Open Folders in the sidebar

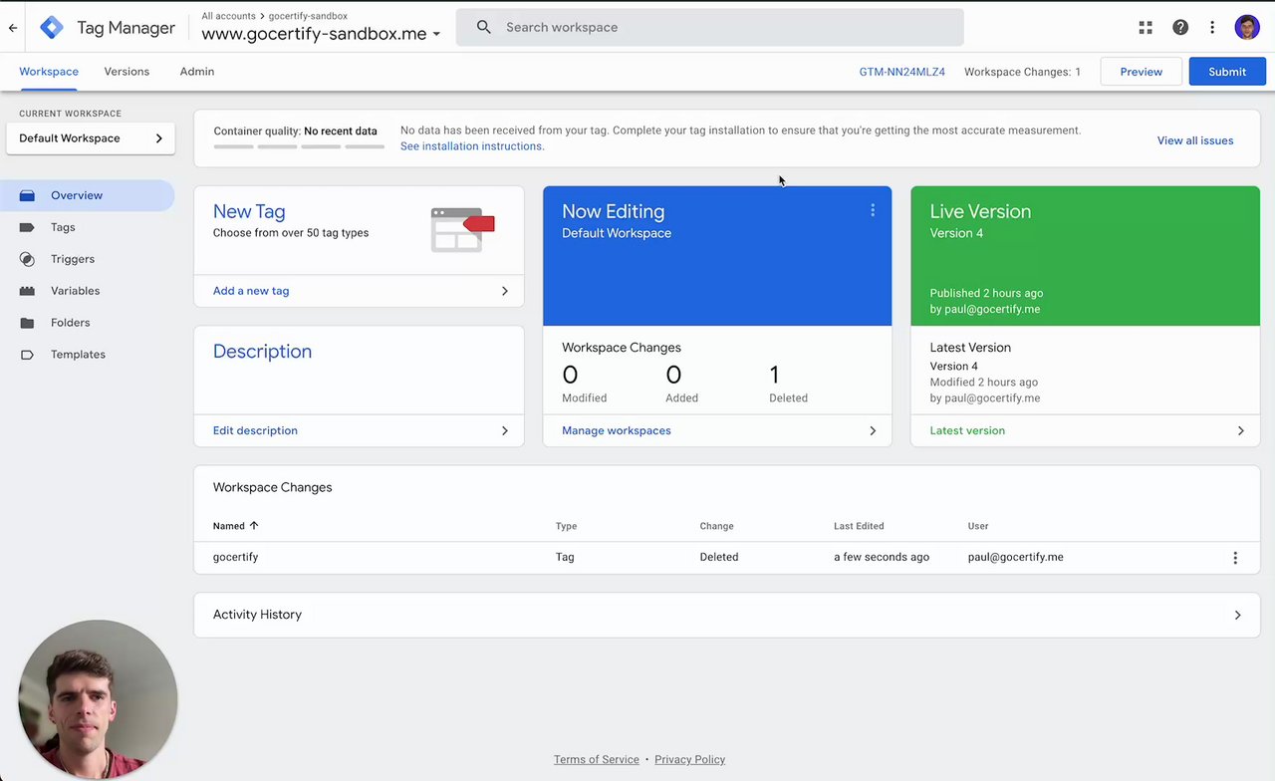pyautogui.click(x=71, y=323)
